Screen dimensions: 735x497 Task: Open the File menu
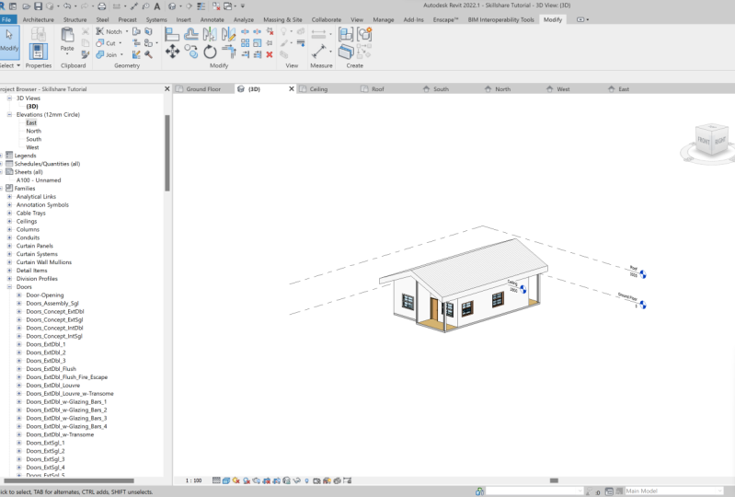(x=6, y=19)
